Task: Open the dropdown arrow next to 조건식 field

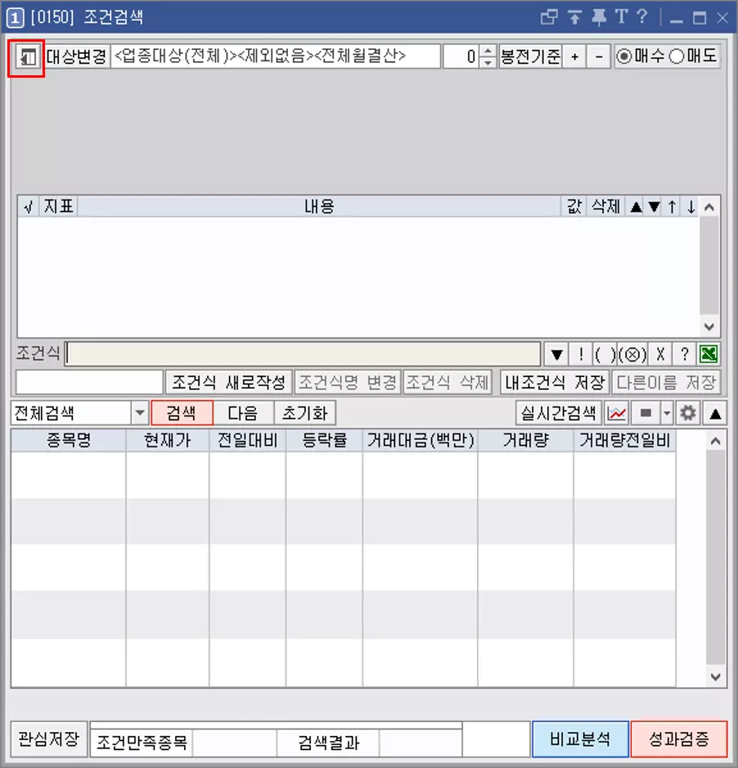Action: point(556,354)
